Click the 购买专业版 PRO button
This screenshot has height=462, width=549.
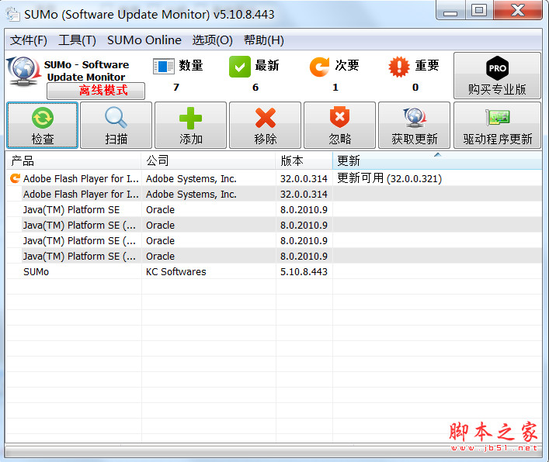(497, 75)
